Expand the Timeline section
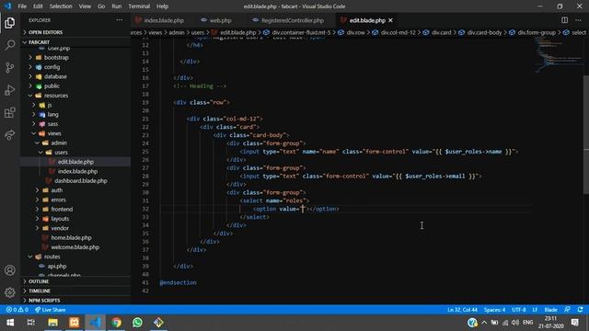This screenshot has width=589, height=331. (75, 291)
